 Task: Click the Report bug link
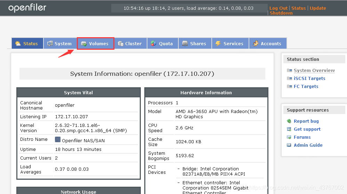(306, 121)
